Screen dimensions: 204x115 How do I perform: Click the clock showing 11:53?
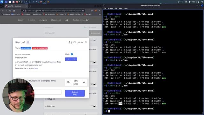(x=193, y=2)
